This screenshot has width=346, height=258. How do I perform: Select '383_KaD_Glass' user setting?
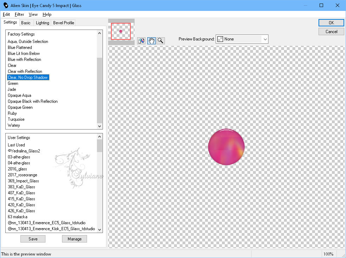pos(21,187)
